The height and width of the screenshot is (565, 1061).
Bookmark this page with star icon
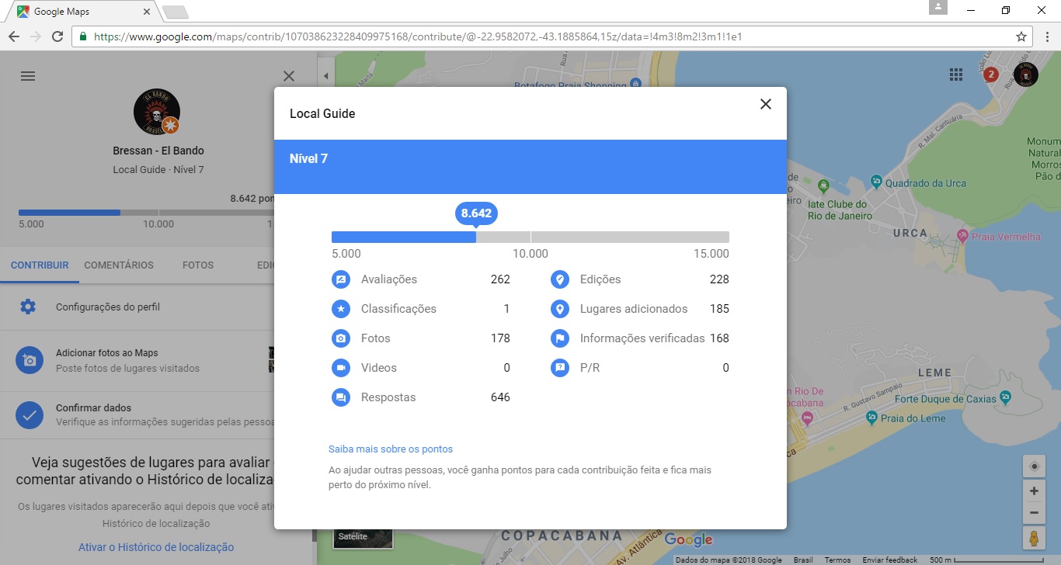(x=1021, y=36)
